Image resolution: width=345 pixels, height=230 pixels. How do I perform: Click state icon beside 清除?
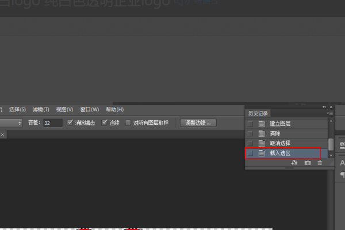pyautogui.click(x=262, y=133)
